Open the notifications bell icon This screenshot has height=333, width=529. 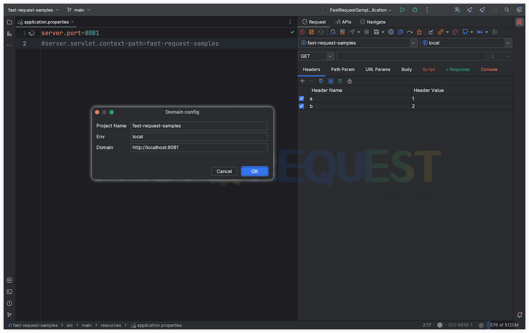(x=519, y=315)
